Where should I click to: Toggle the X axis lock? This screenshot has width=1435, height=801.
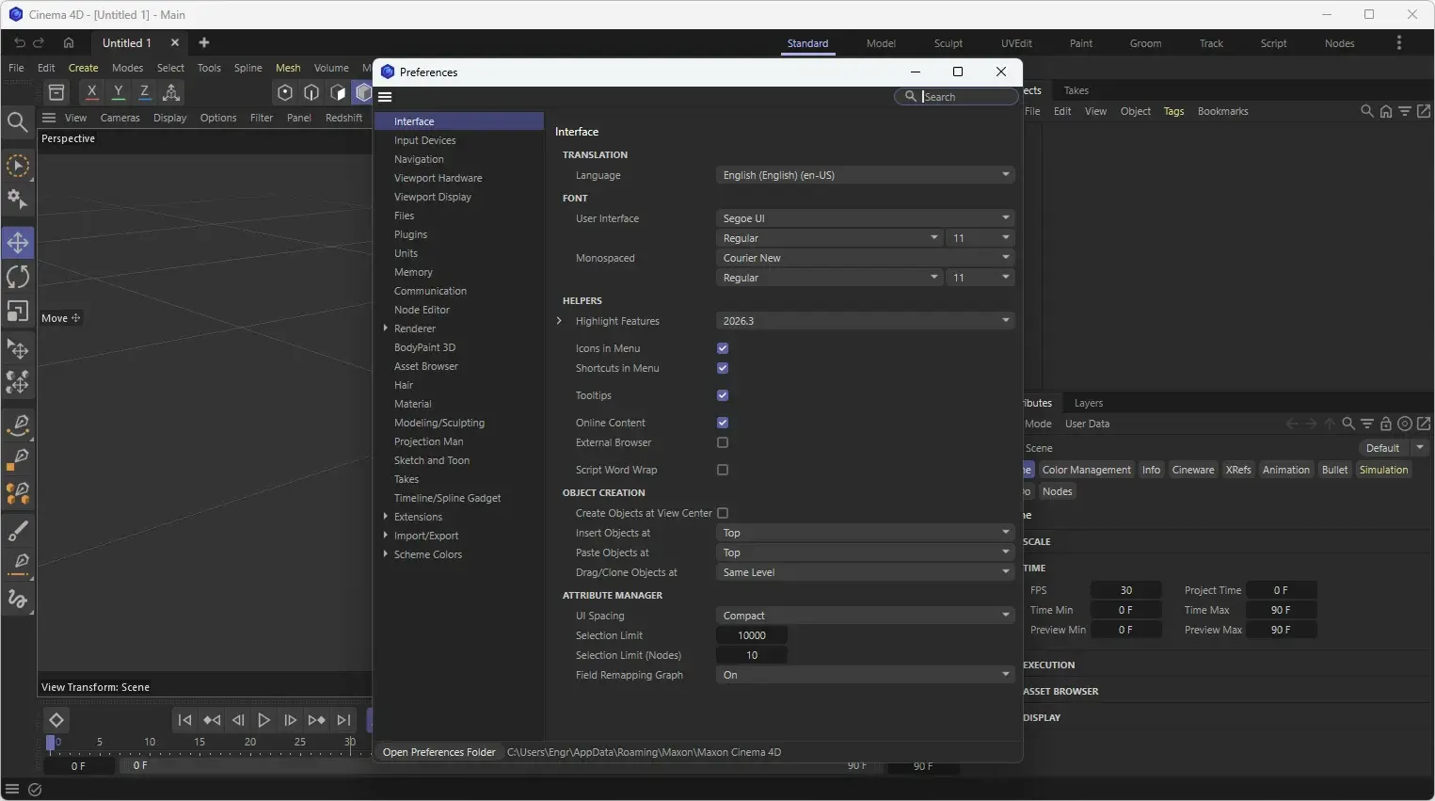[x=91, y=92]
